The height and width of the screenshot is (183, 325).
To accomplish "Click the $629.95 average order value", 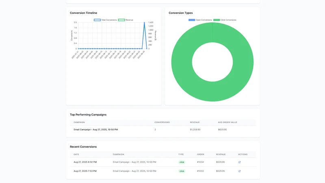I will pyautogui.click(x=222, y=129).
